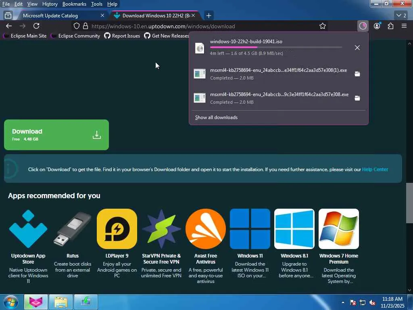The width and height of the screenshot is (413, 310).
Task: Show folder for msxml4 e308(1).exe download
Action: (x=357, y=74)
